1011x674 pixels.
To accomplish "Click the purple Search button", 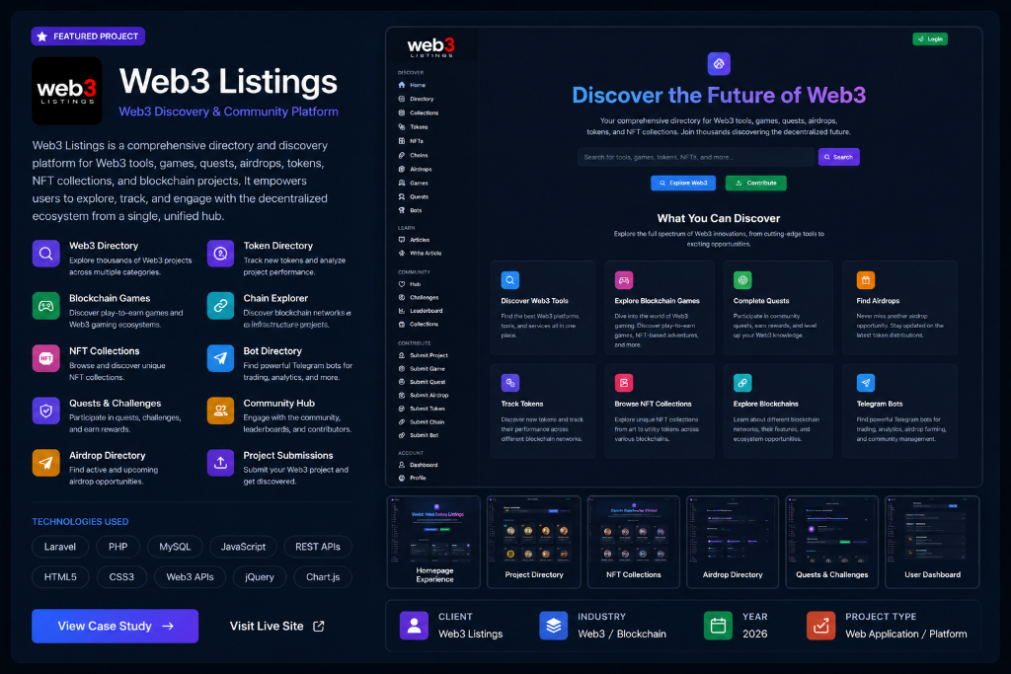I will [x=838, y=157].
